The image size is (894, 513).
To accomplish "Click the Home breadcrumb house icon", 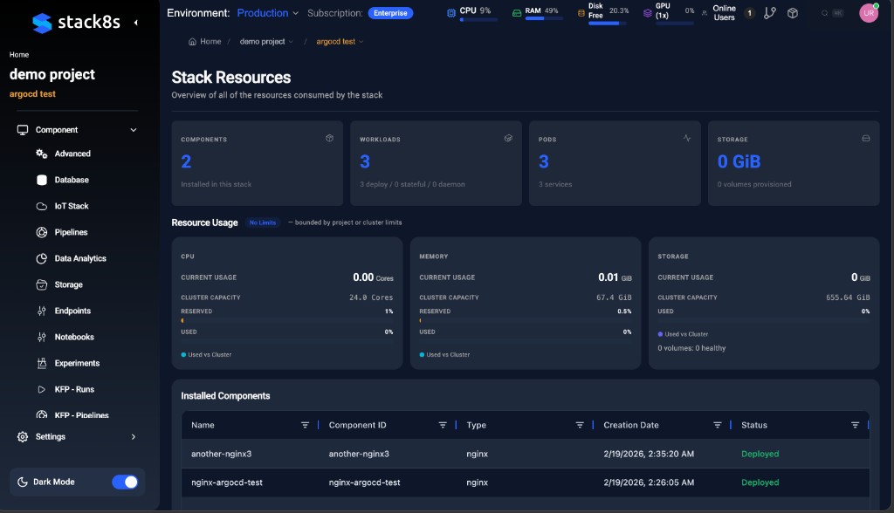I will click(x=192, y=42).
